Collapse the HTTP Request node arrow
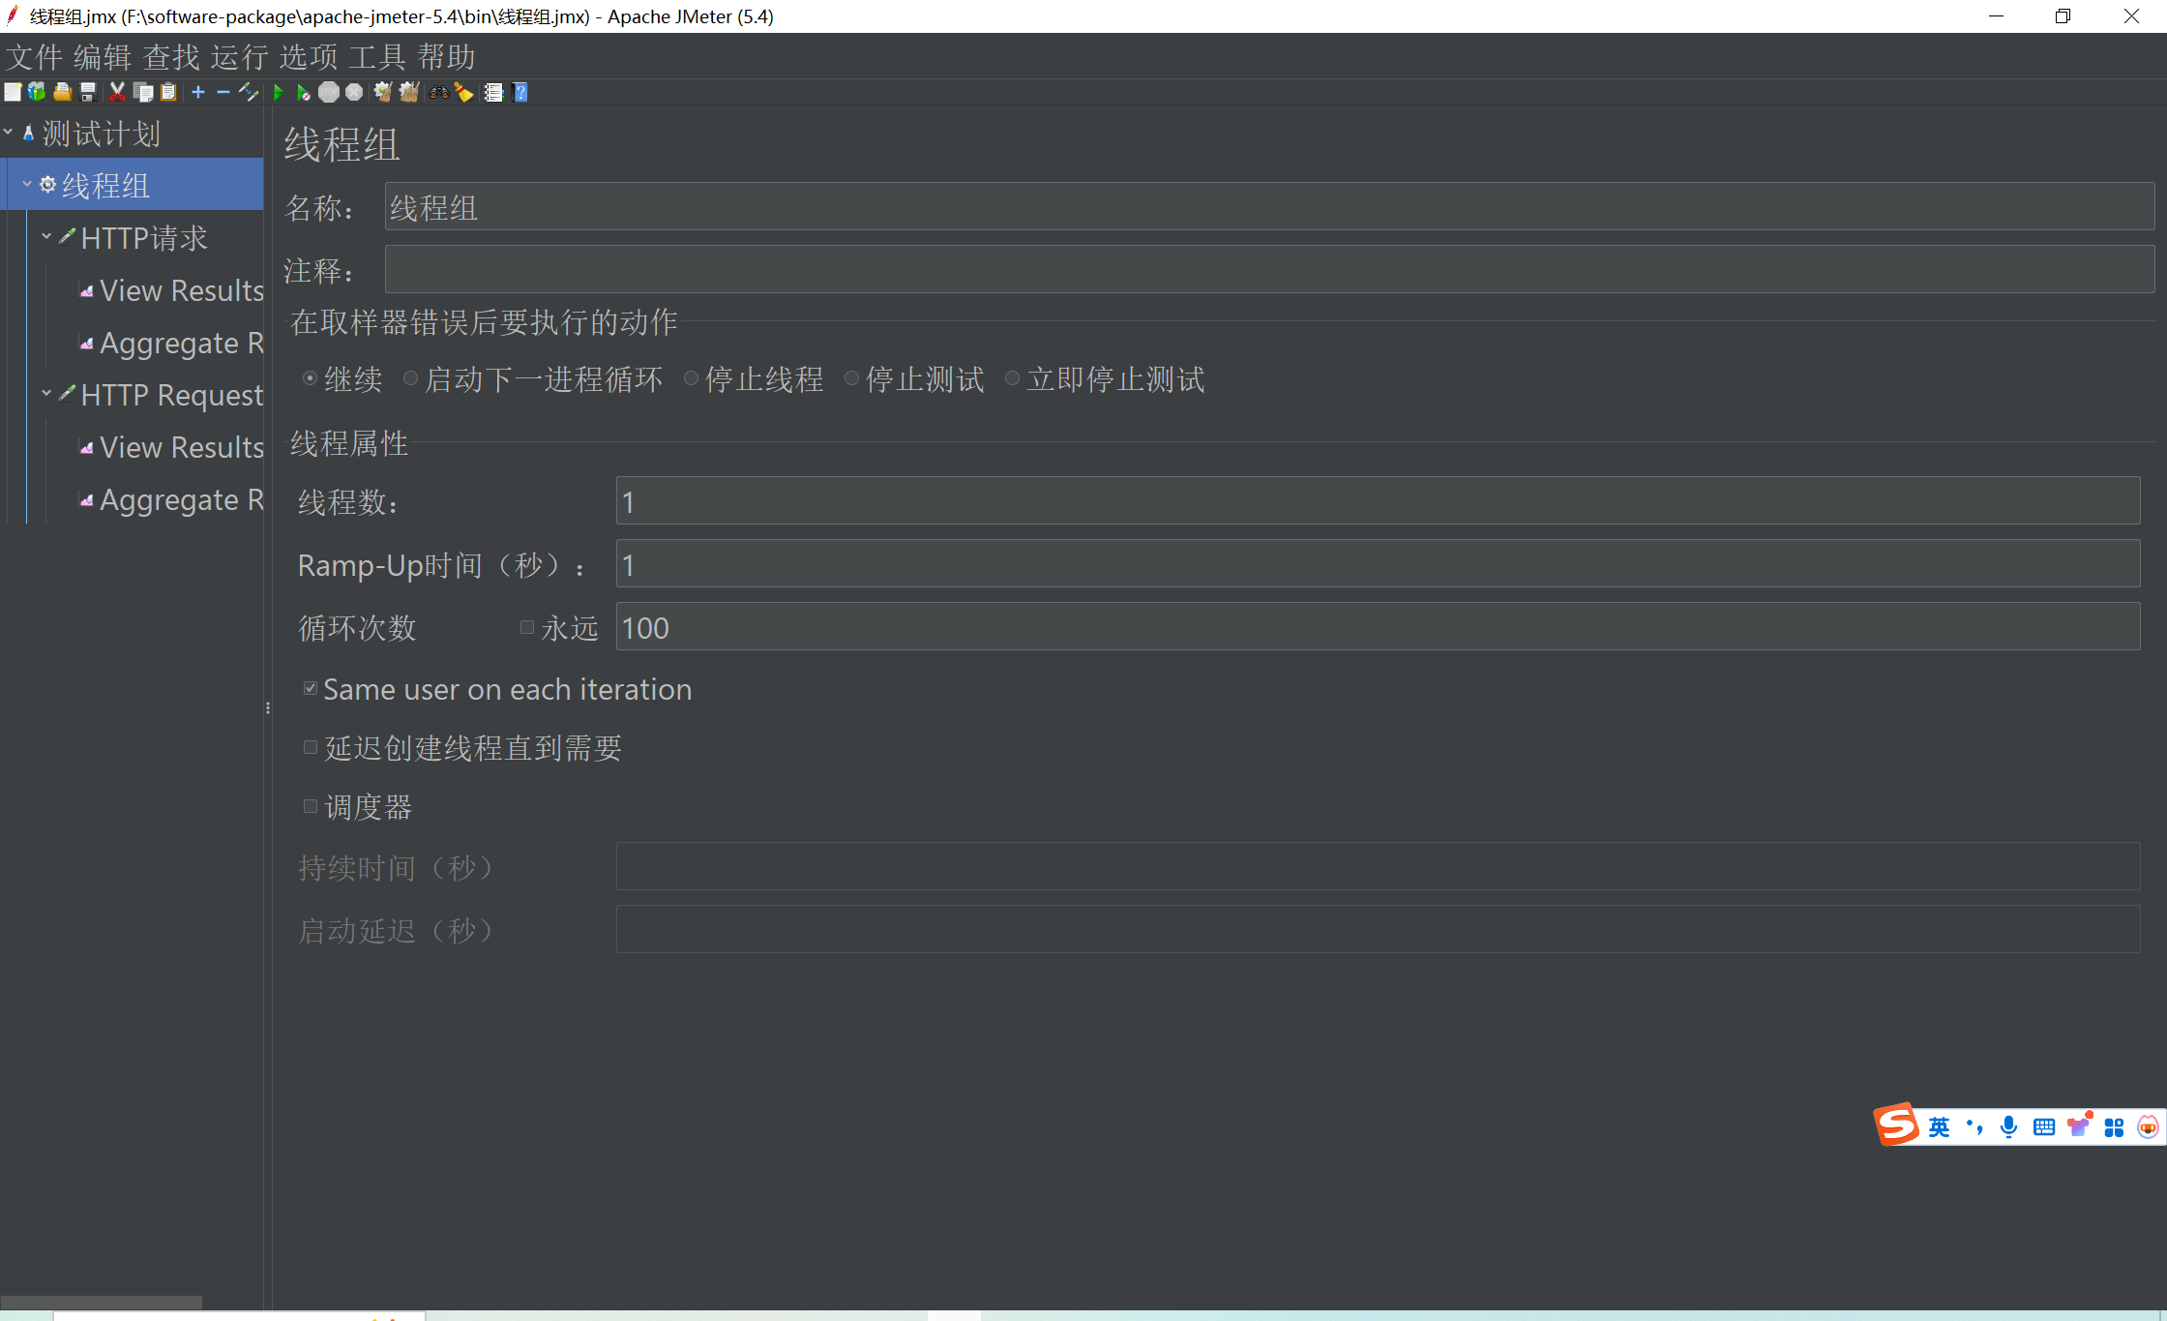The width and height of the screenshot is (2167, 1321). (x=46, y=392)
